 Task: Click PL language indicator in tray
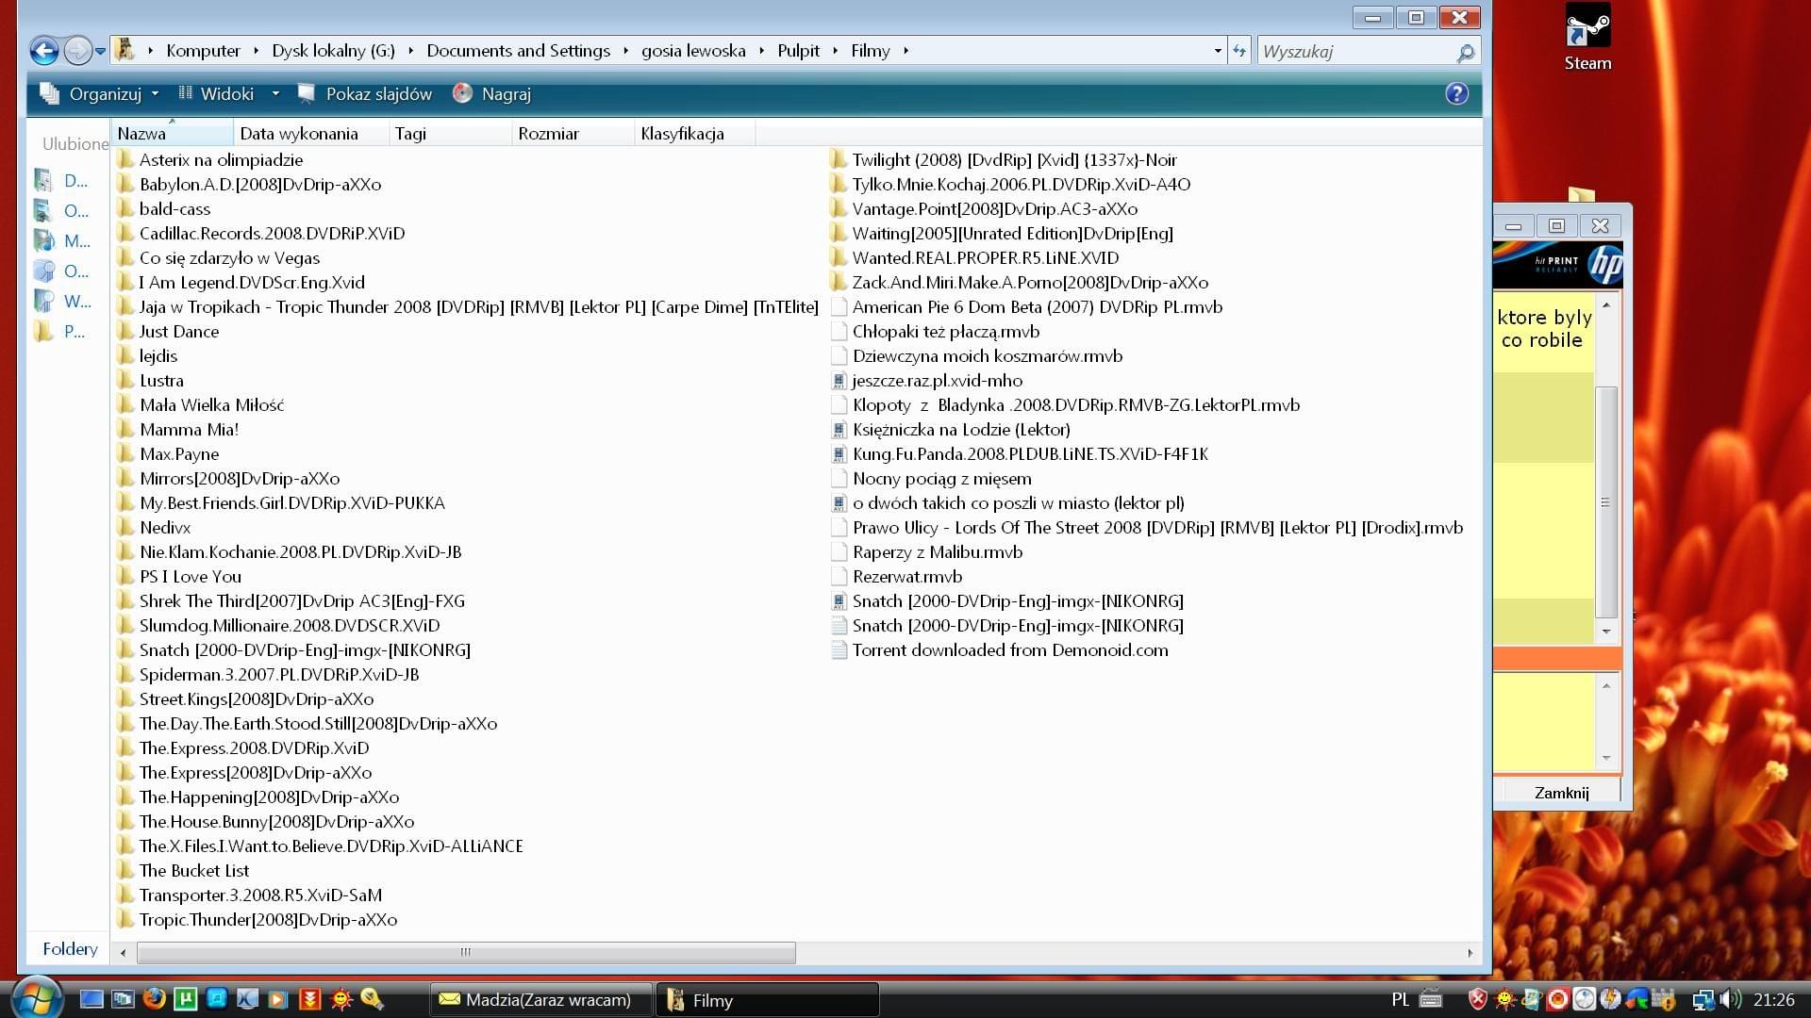tap(1400, 1000)
